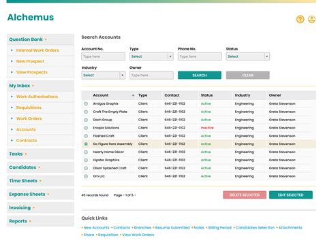
Task: Open Requisitions in sidebar
Action: 29,107
